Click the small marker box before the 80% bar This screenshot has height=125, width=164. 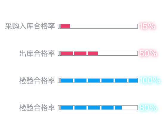point(59,107)
